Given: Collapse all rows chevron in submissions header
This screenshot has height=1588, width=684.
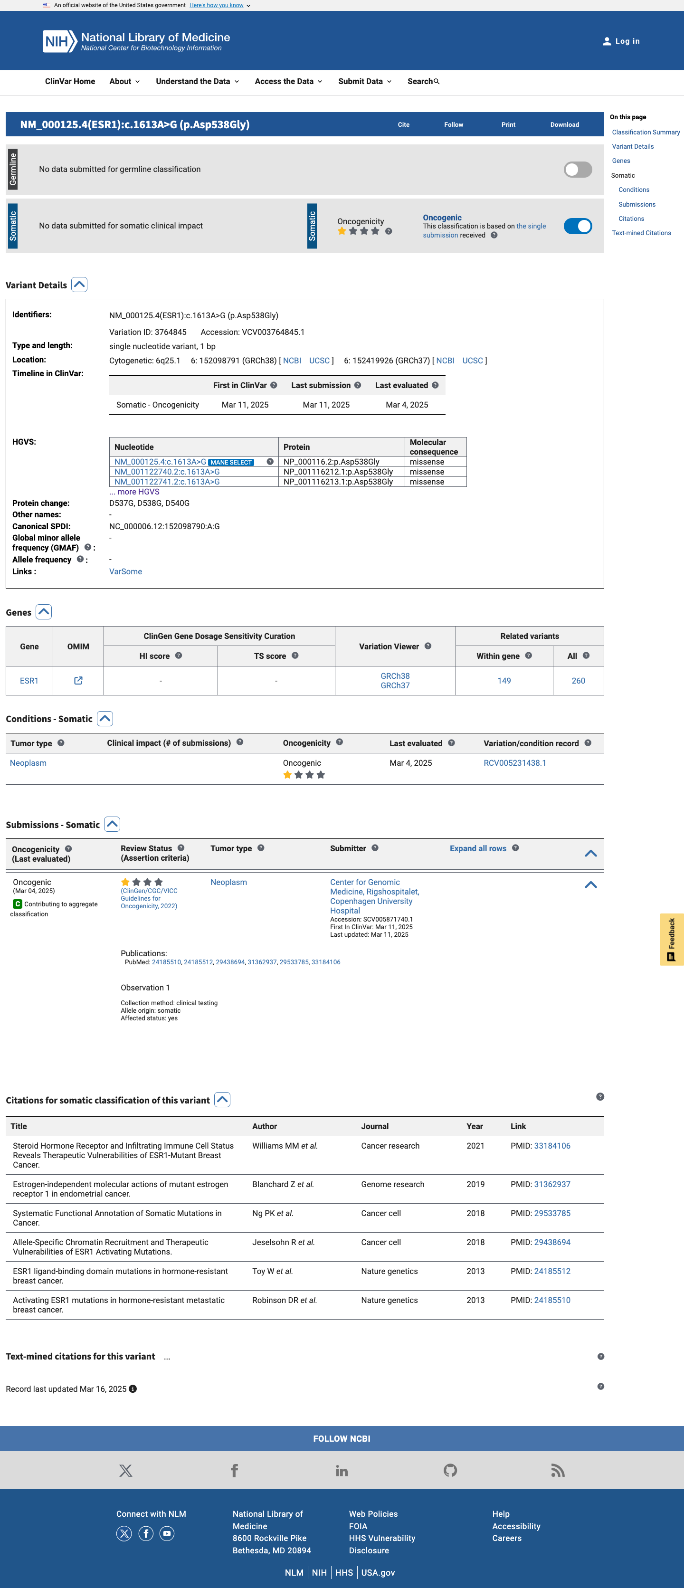Looking at the screenshot, I should point(590,853).
